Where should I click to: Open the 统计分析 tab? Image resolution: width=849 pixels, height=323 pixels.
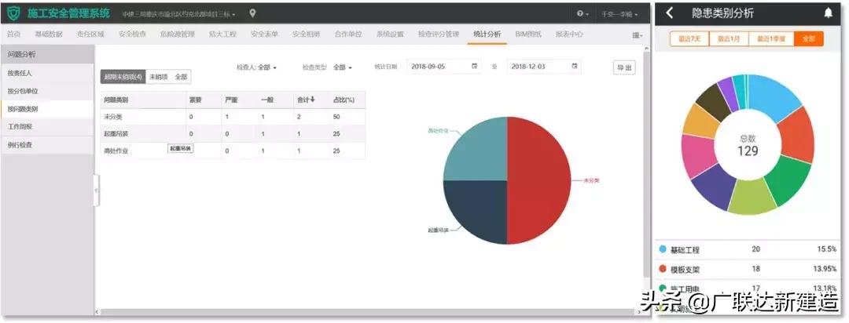point(487,34)
